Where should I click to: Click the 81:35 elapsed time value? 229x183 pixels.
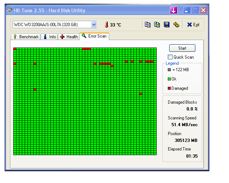192,156
